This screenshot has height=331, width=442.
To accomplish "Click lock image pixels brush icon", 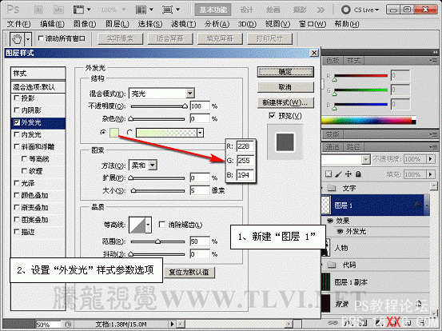I will 338,174.
